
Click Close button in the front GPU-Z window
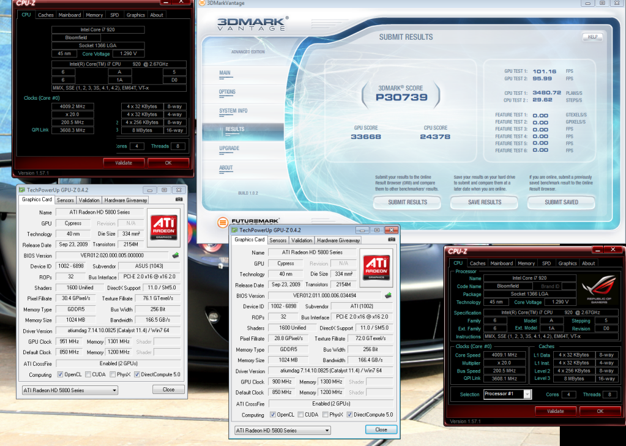pos(381,429)
